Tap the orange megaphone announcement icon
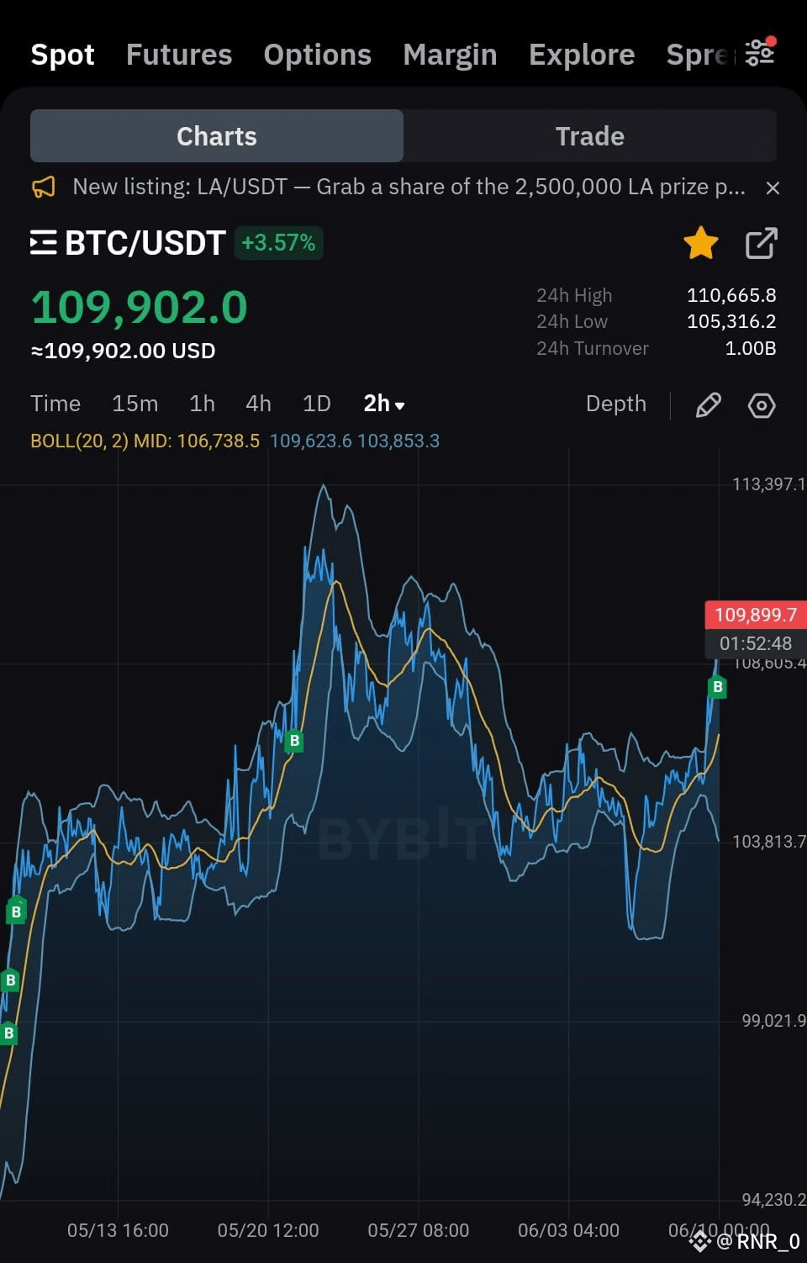The width and height of the screenshot is (807, 1263). click(x=44, y=187)
